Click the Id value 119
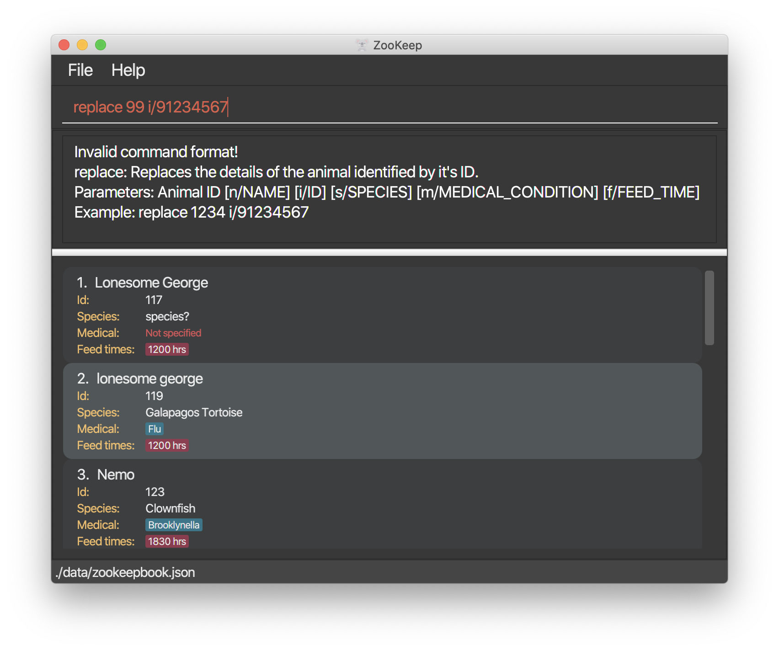Viewport: 779px width, 651px height. [154, 396]
